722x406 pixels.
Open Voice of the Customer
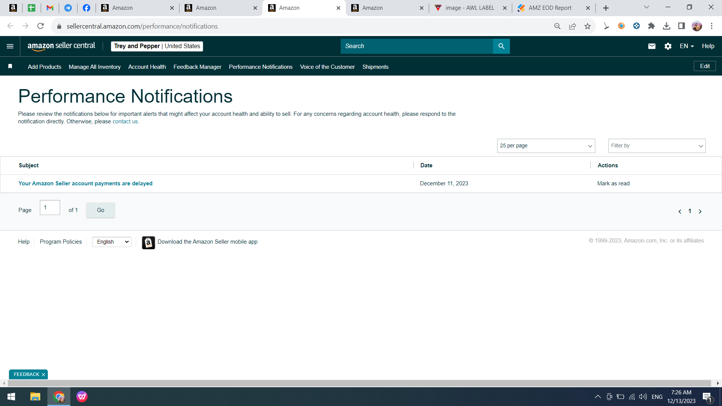click(x=327, y=67)
